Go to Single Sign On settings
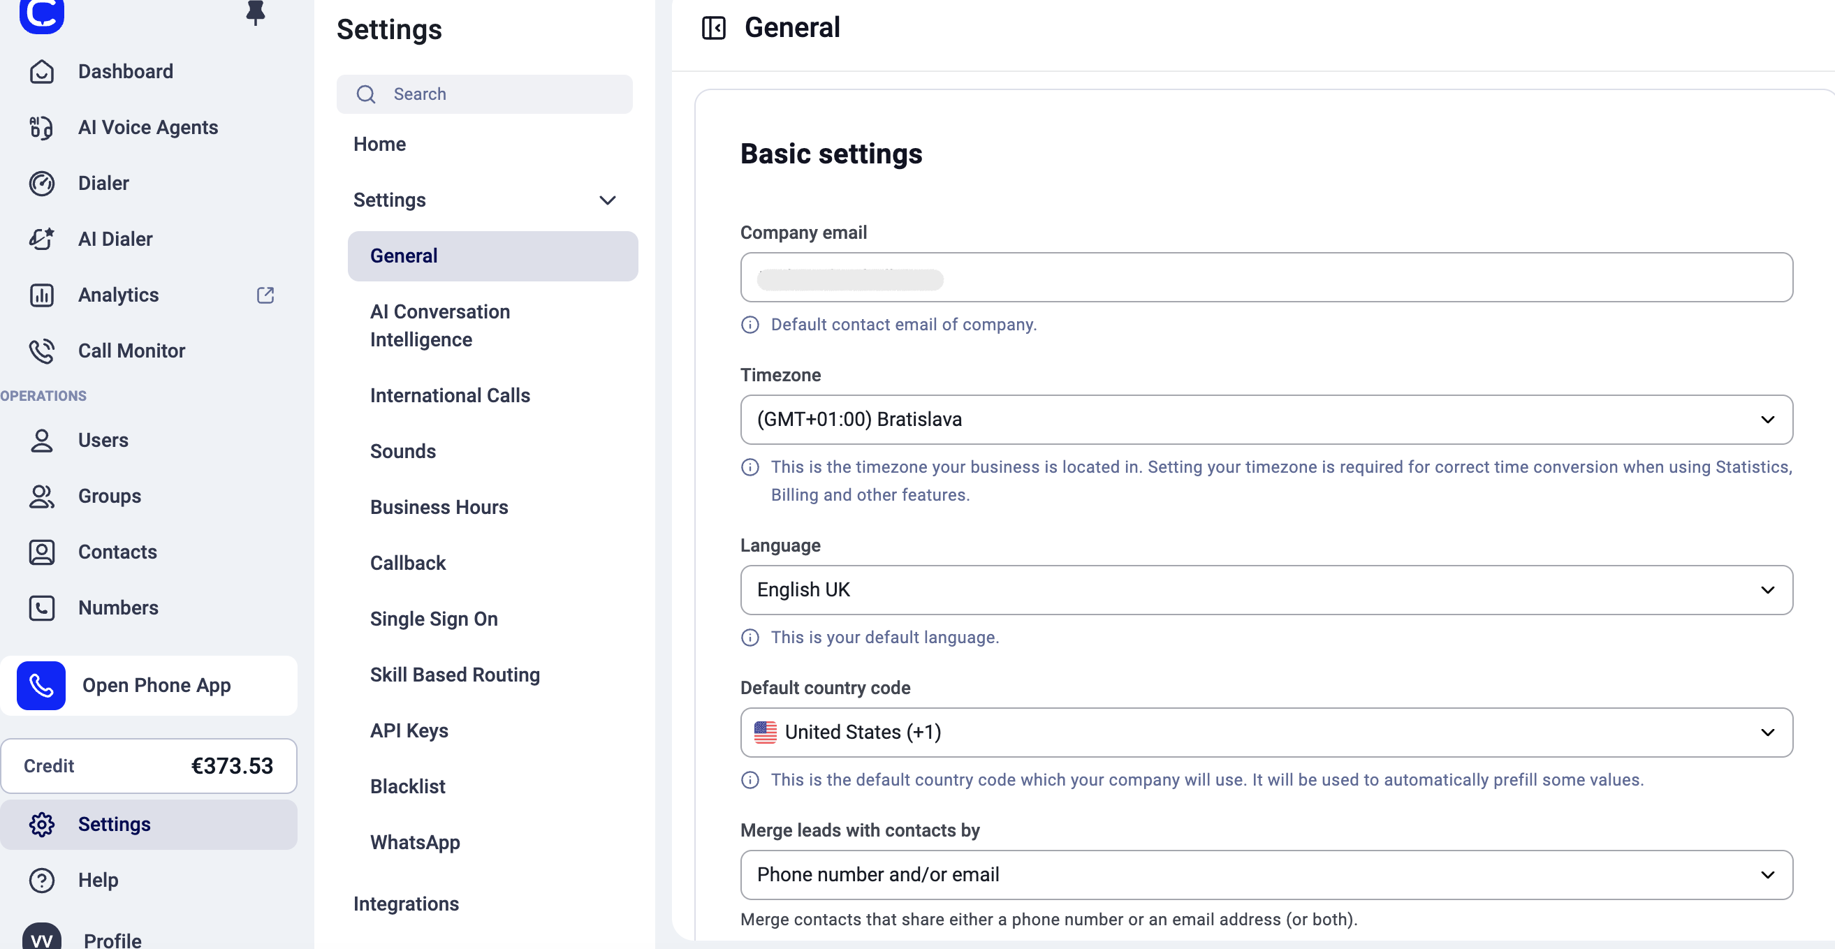 492,619
